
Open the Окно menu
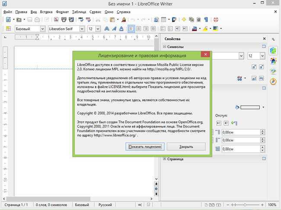109,12
